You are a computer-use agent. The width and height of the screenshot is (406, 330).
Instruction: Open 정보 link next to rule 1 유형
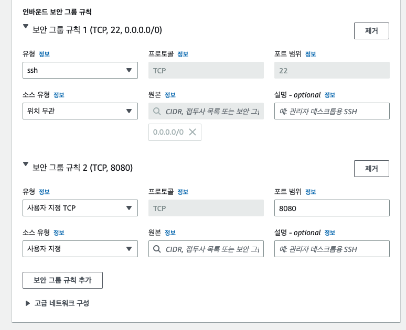point(44,54)
